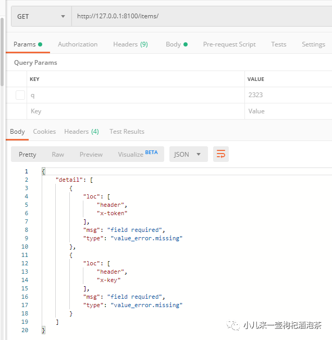The height and width of the screenshot is (340, 332).
Task: Open the request Headers (9) tab
Action: tap(130, 44)
